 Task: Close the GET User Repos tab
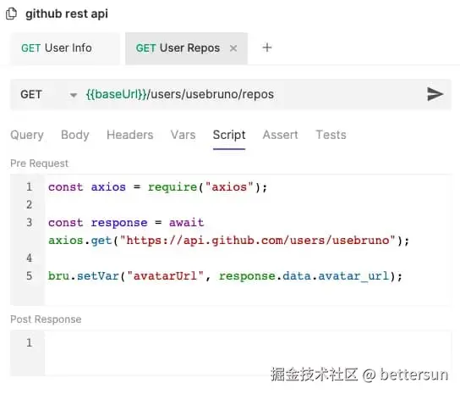point(233,48)
